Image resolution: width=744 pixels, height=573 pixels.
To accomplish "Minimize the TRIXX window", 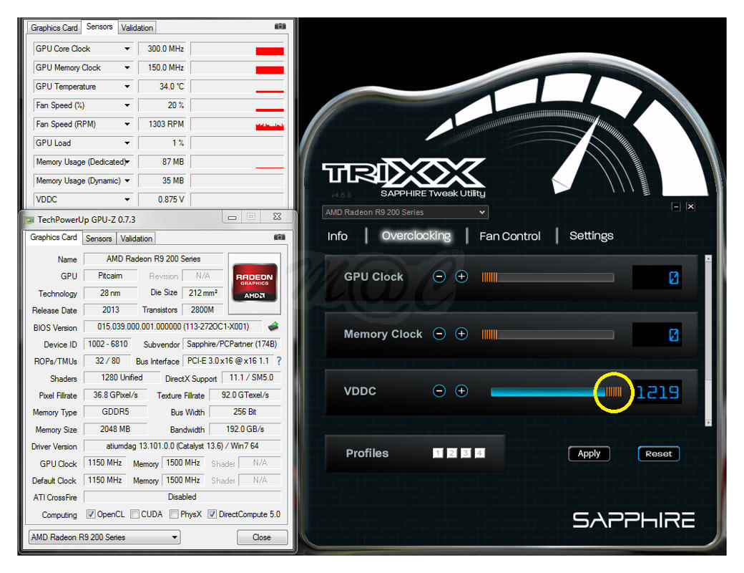I will 675,207.
